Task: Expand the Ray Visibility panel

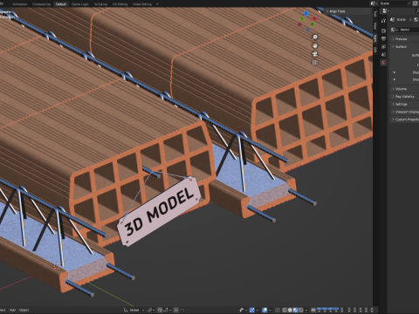Action: 404,97
